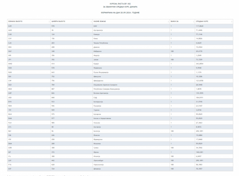Select the numeric code 840 cell
The width and height of the screenshot is (239, 176).
53,98
